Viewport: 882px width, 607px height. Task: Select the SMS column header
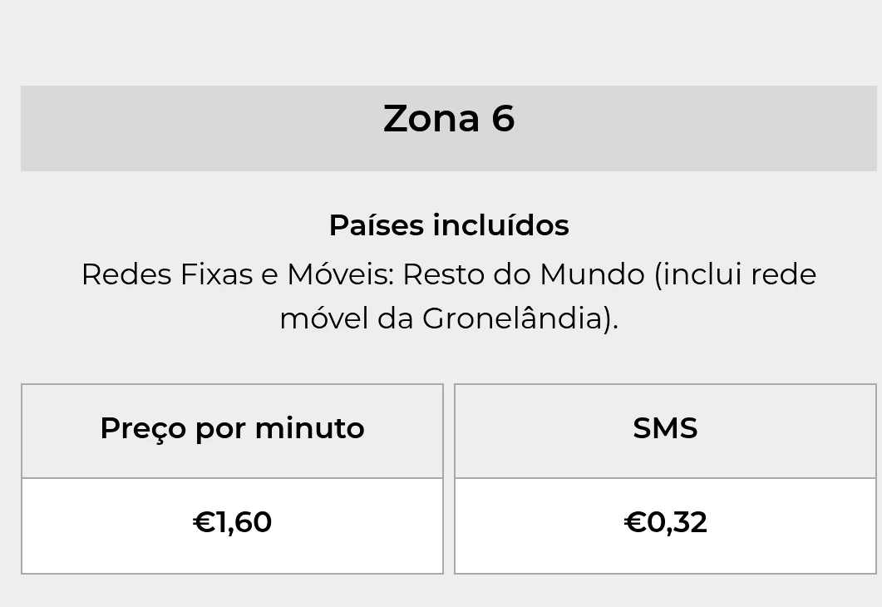[665, 429]
